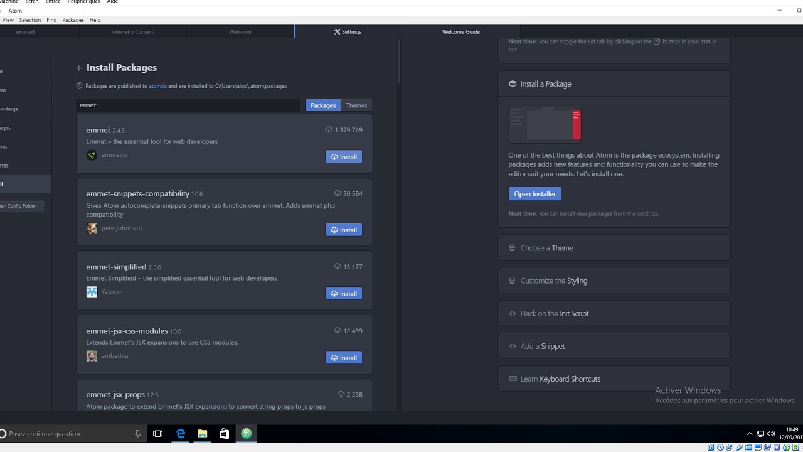Select the Settings tab
The image size is (803, 452).
pyautogui.click(x=348, y=31)
